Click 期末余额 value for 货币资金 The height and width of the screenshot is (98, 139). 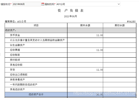[x=100, y=35]
